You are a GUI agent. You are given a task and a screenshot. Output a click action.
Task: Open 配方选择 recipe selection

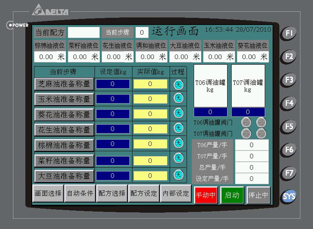click(112, 193)
